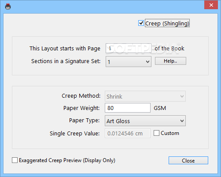This screenshot has height=177, width=221.
Task: Click the "Paper Weight:" label
Action: pos(81,108)
